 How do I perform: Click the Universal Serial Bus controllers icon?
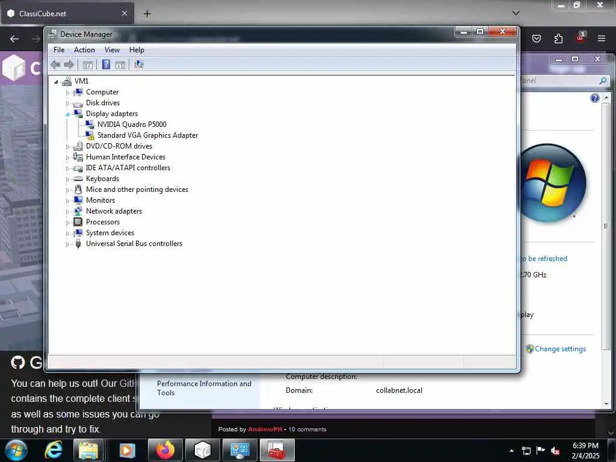click(x=78, y=244)
